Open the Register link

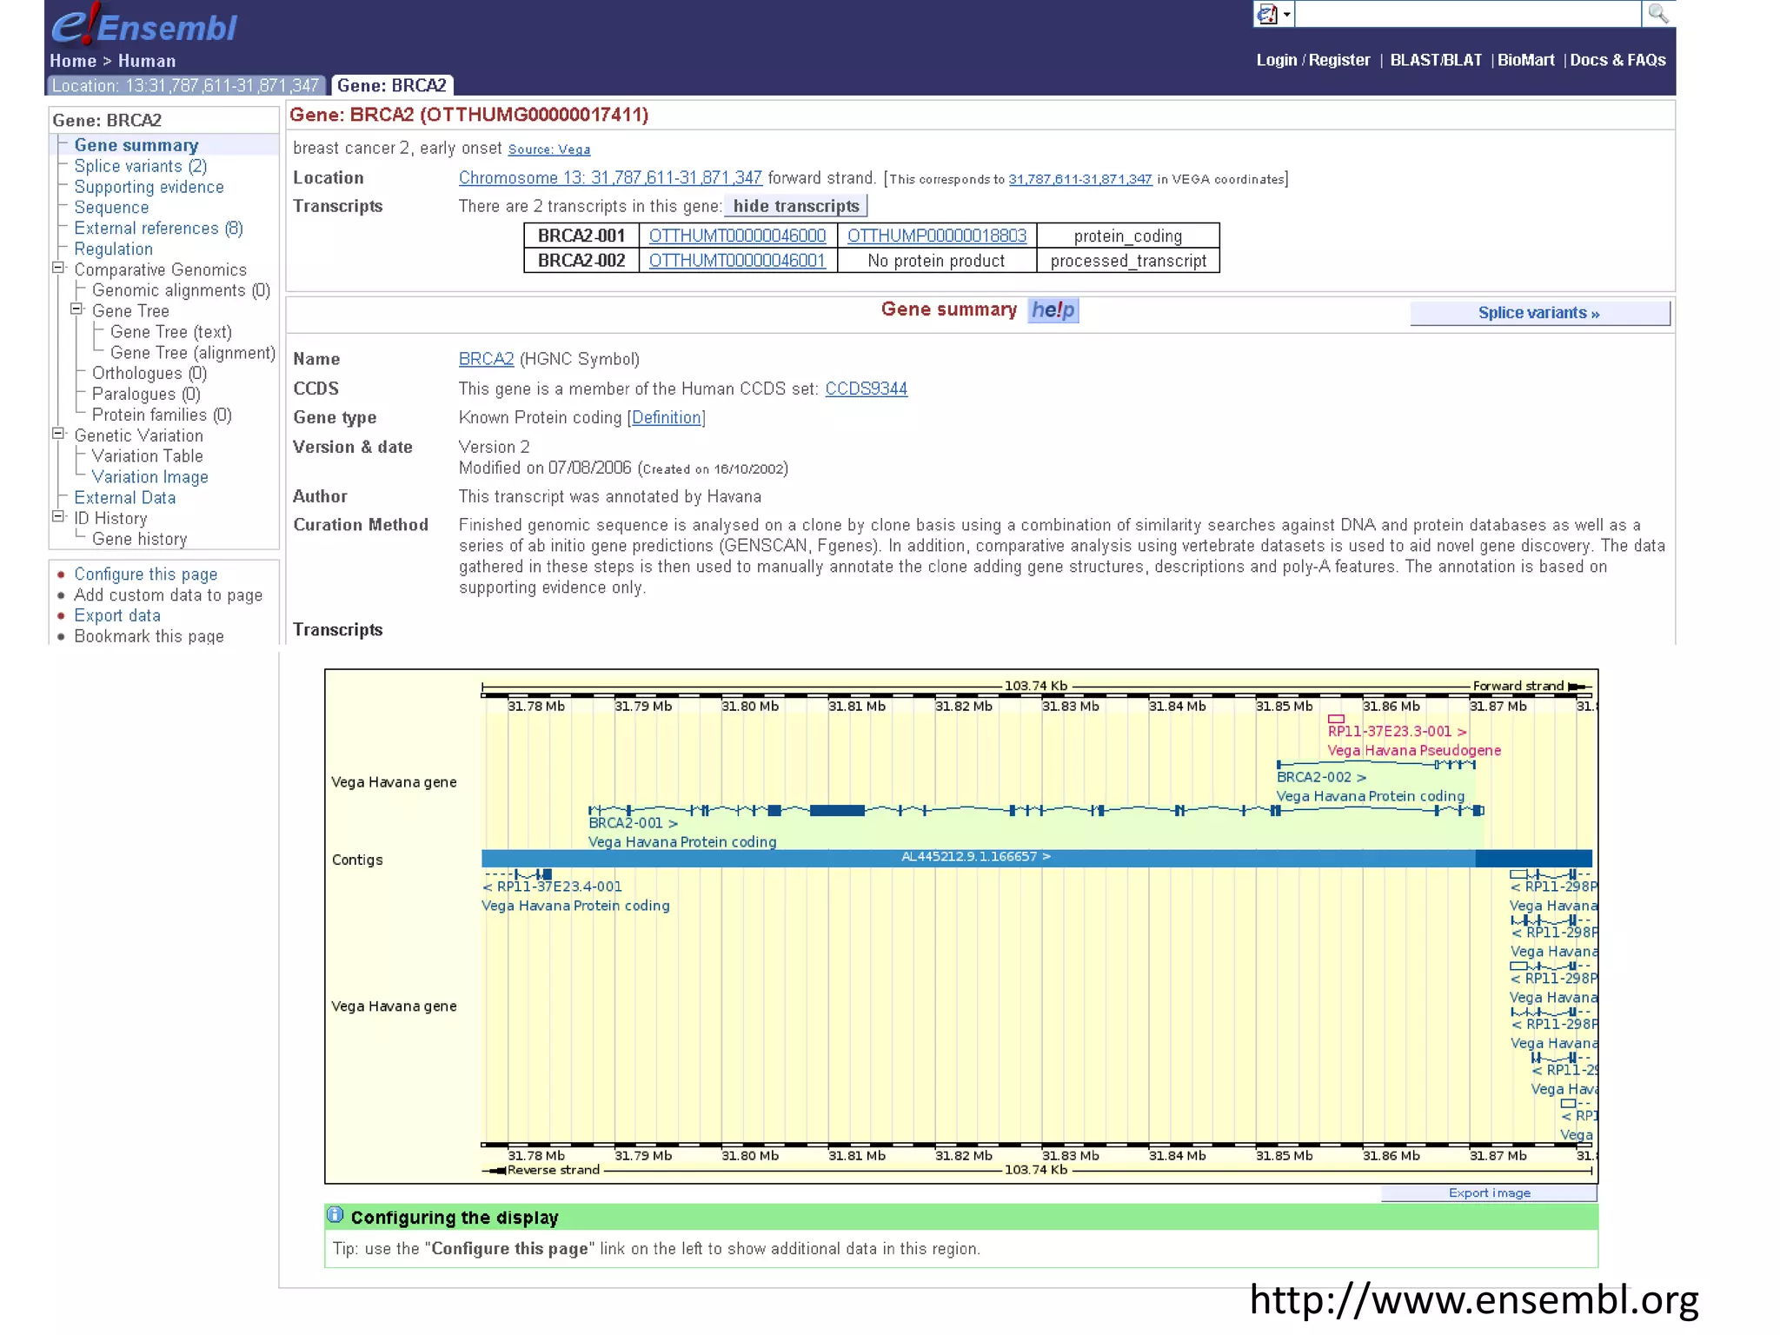[1339, 60]
